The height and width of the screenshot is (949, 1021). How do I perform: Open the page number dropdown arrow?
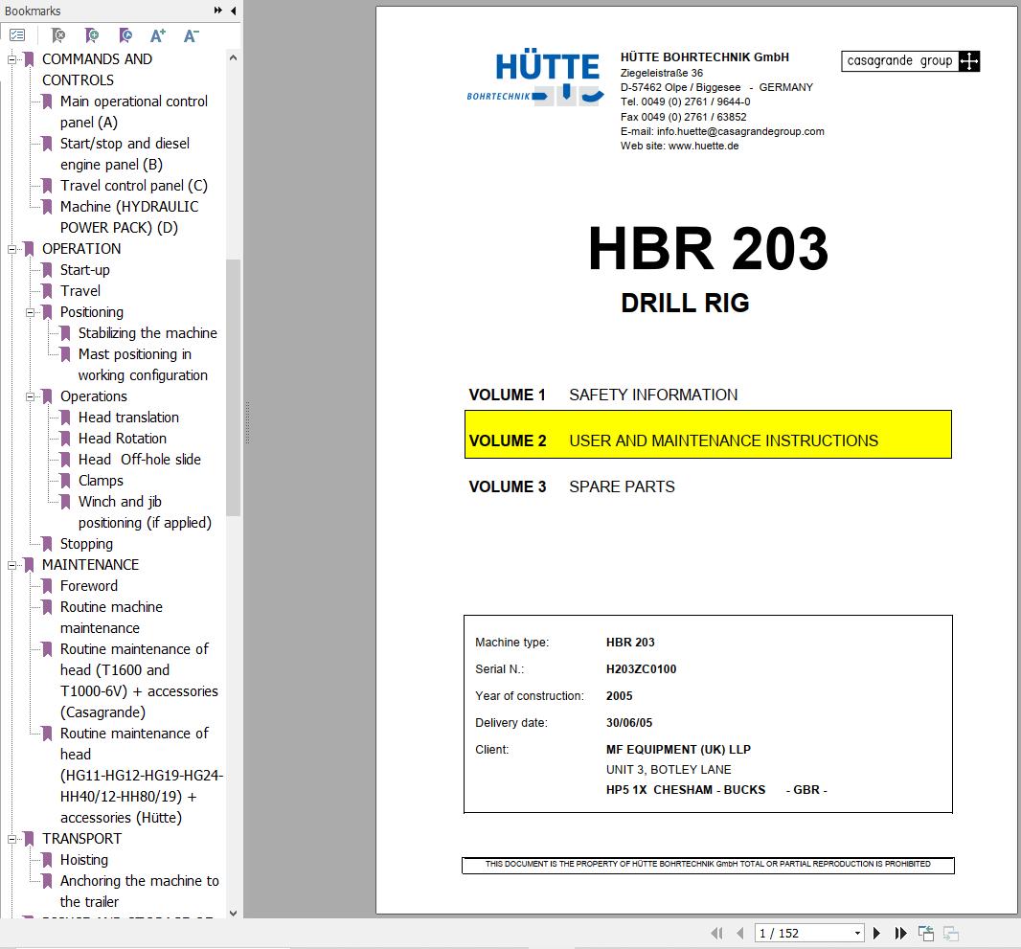click(x=859, y=933)
